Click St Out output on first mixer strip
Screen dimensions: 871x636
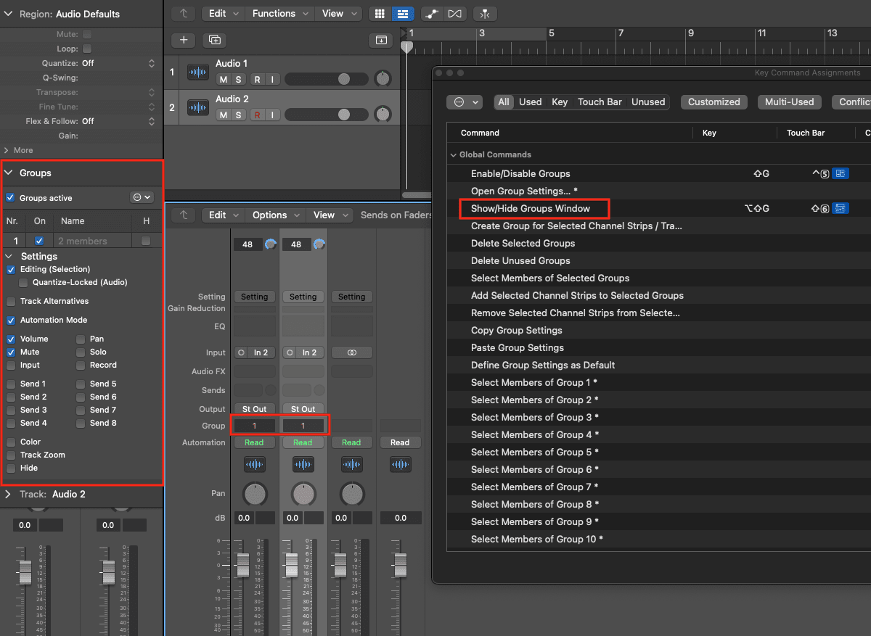[254, 409]
